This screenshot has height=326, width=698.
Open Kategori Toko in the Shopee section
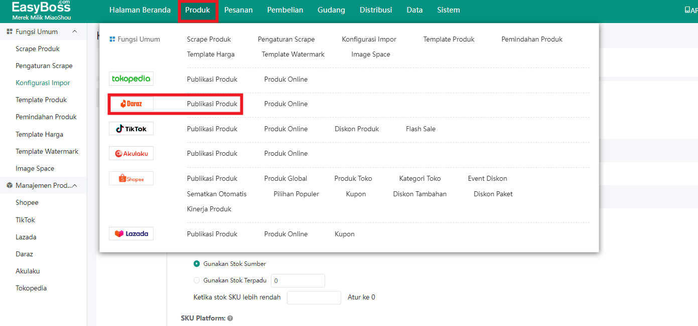coord(420,178)
